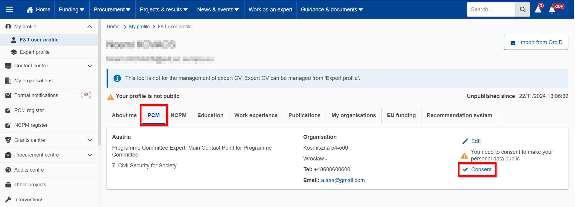Collapse the My profile section chevron
The image size is (575, 207).
[x=90, y=26]
